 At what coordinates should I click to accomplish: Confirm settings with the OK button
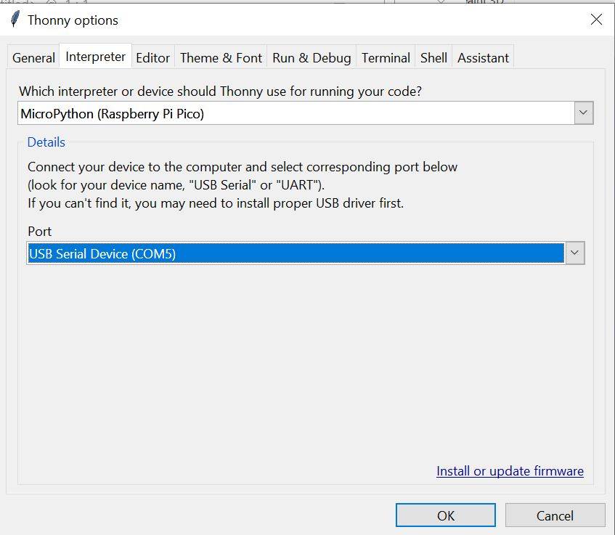445,515
